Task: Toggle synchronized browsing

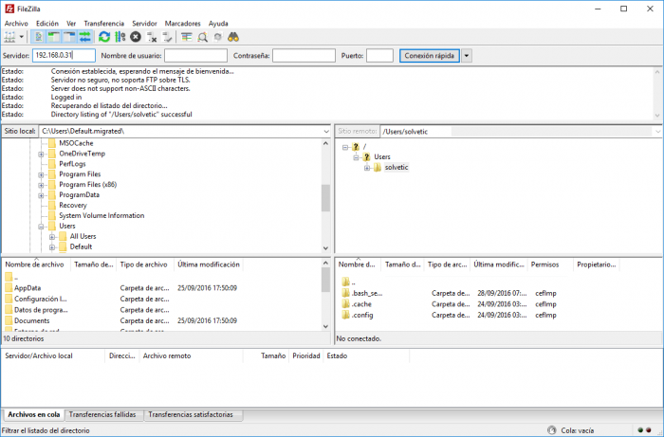Action: coord(217,37)
